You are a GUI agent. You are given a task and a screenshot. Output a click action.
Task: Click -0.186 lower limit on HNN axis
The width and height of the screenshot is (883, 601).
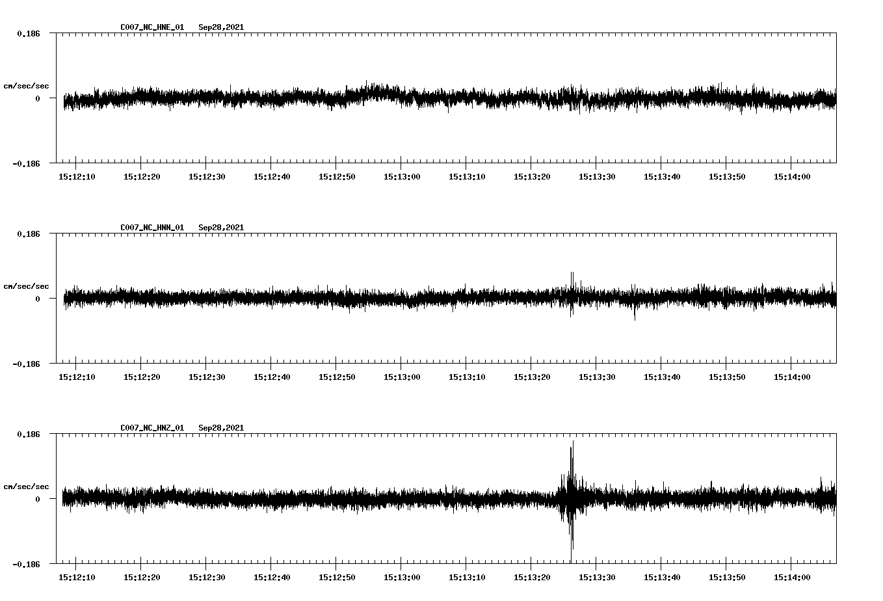(26, 364)
